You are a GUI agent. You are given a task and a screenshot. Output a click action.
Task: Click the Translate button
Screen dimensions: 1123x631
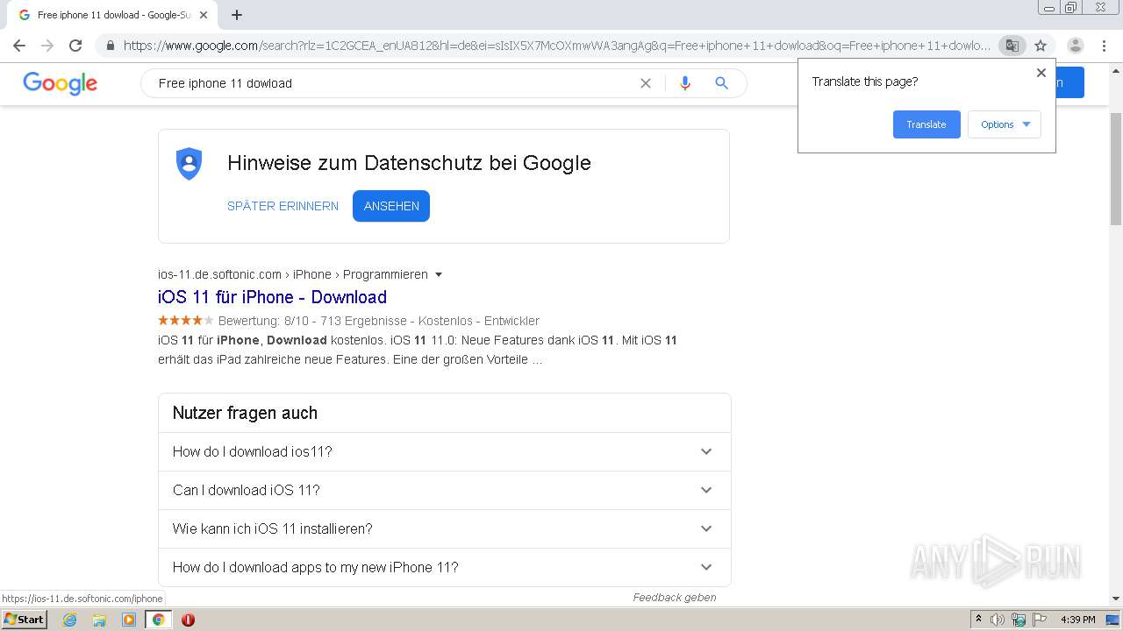(x=926, y=124)
